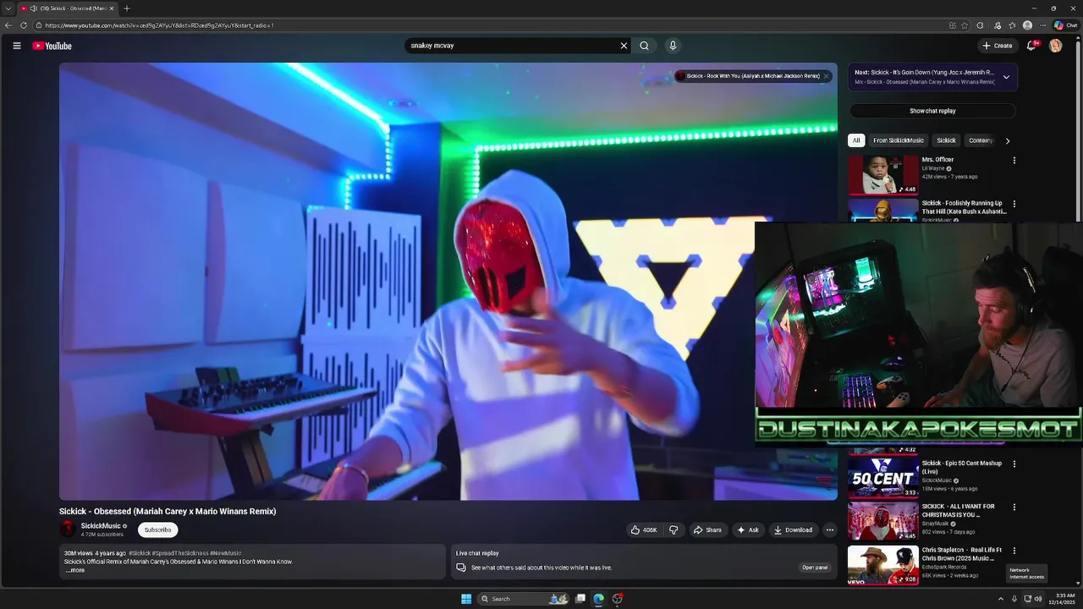Download the video
Screen dimensions: 1083x609
pos(793,530)
